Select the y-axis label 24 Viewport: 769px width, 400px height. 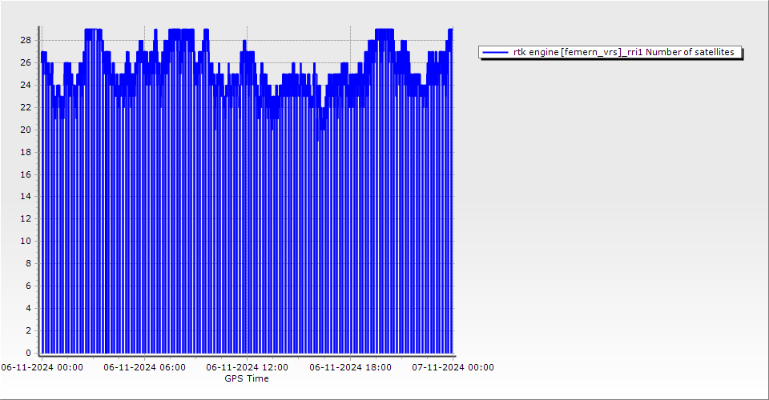pos(26,85)
